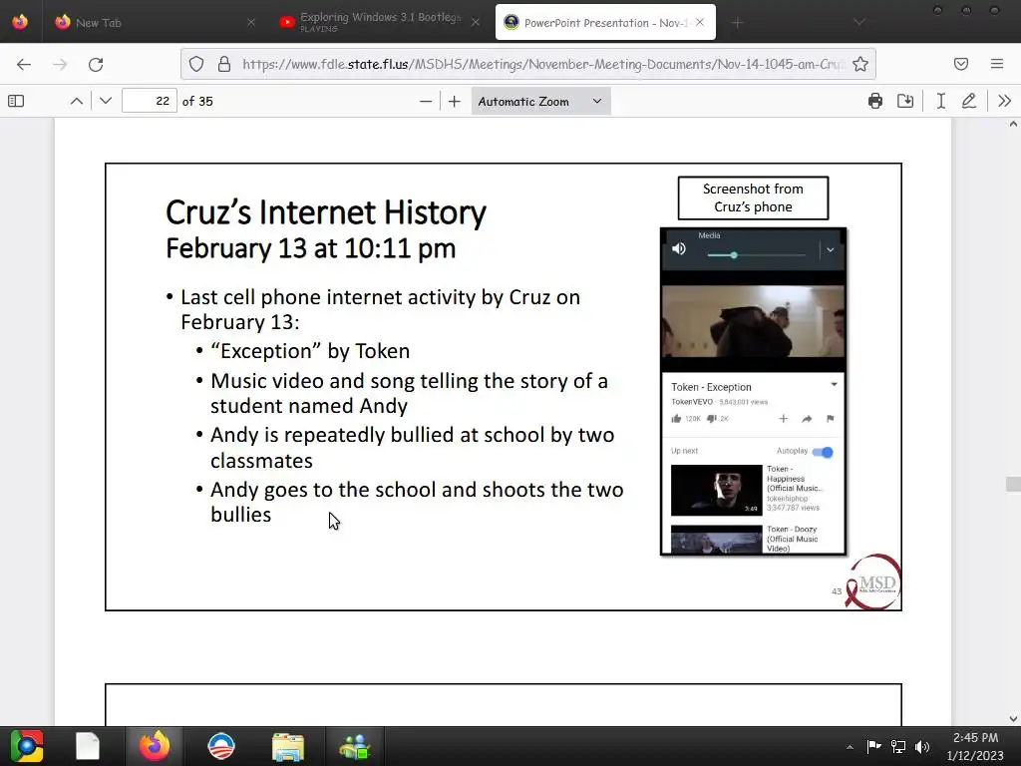Go to next PDF page
The width and height of the screenshot is (1021, 766).
(x=106, y=101)
